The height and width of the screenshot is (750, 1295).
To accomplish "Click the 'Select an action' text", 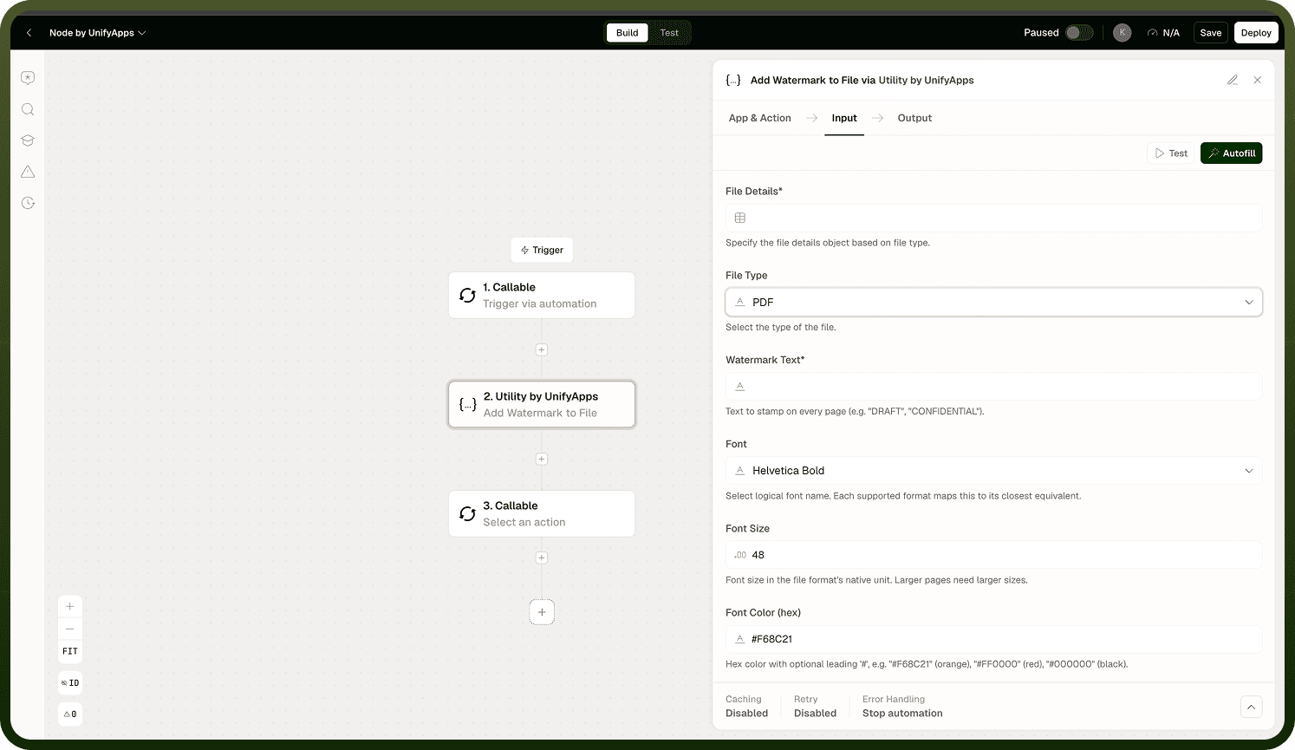I will (524, 523).
